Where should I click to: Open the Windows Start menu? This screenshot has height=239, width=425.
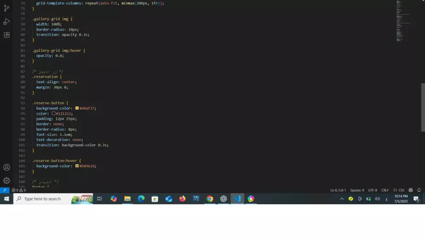6,199
